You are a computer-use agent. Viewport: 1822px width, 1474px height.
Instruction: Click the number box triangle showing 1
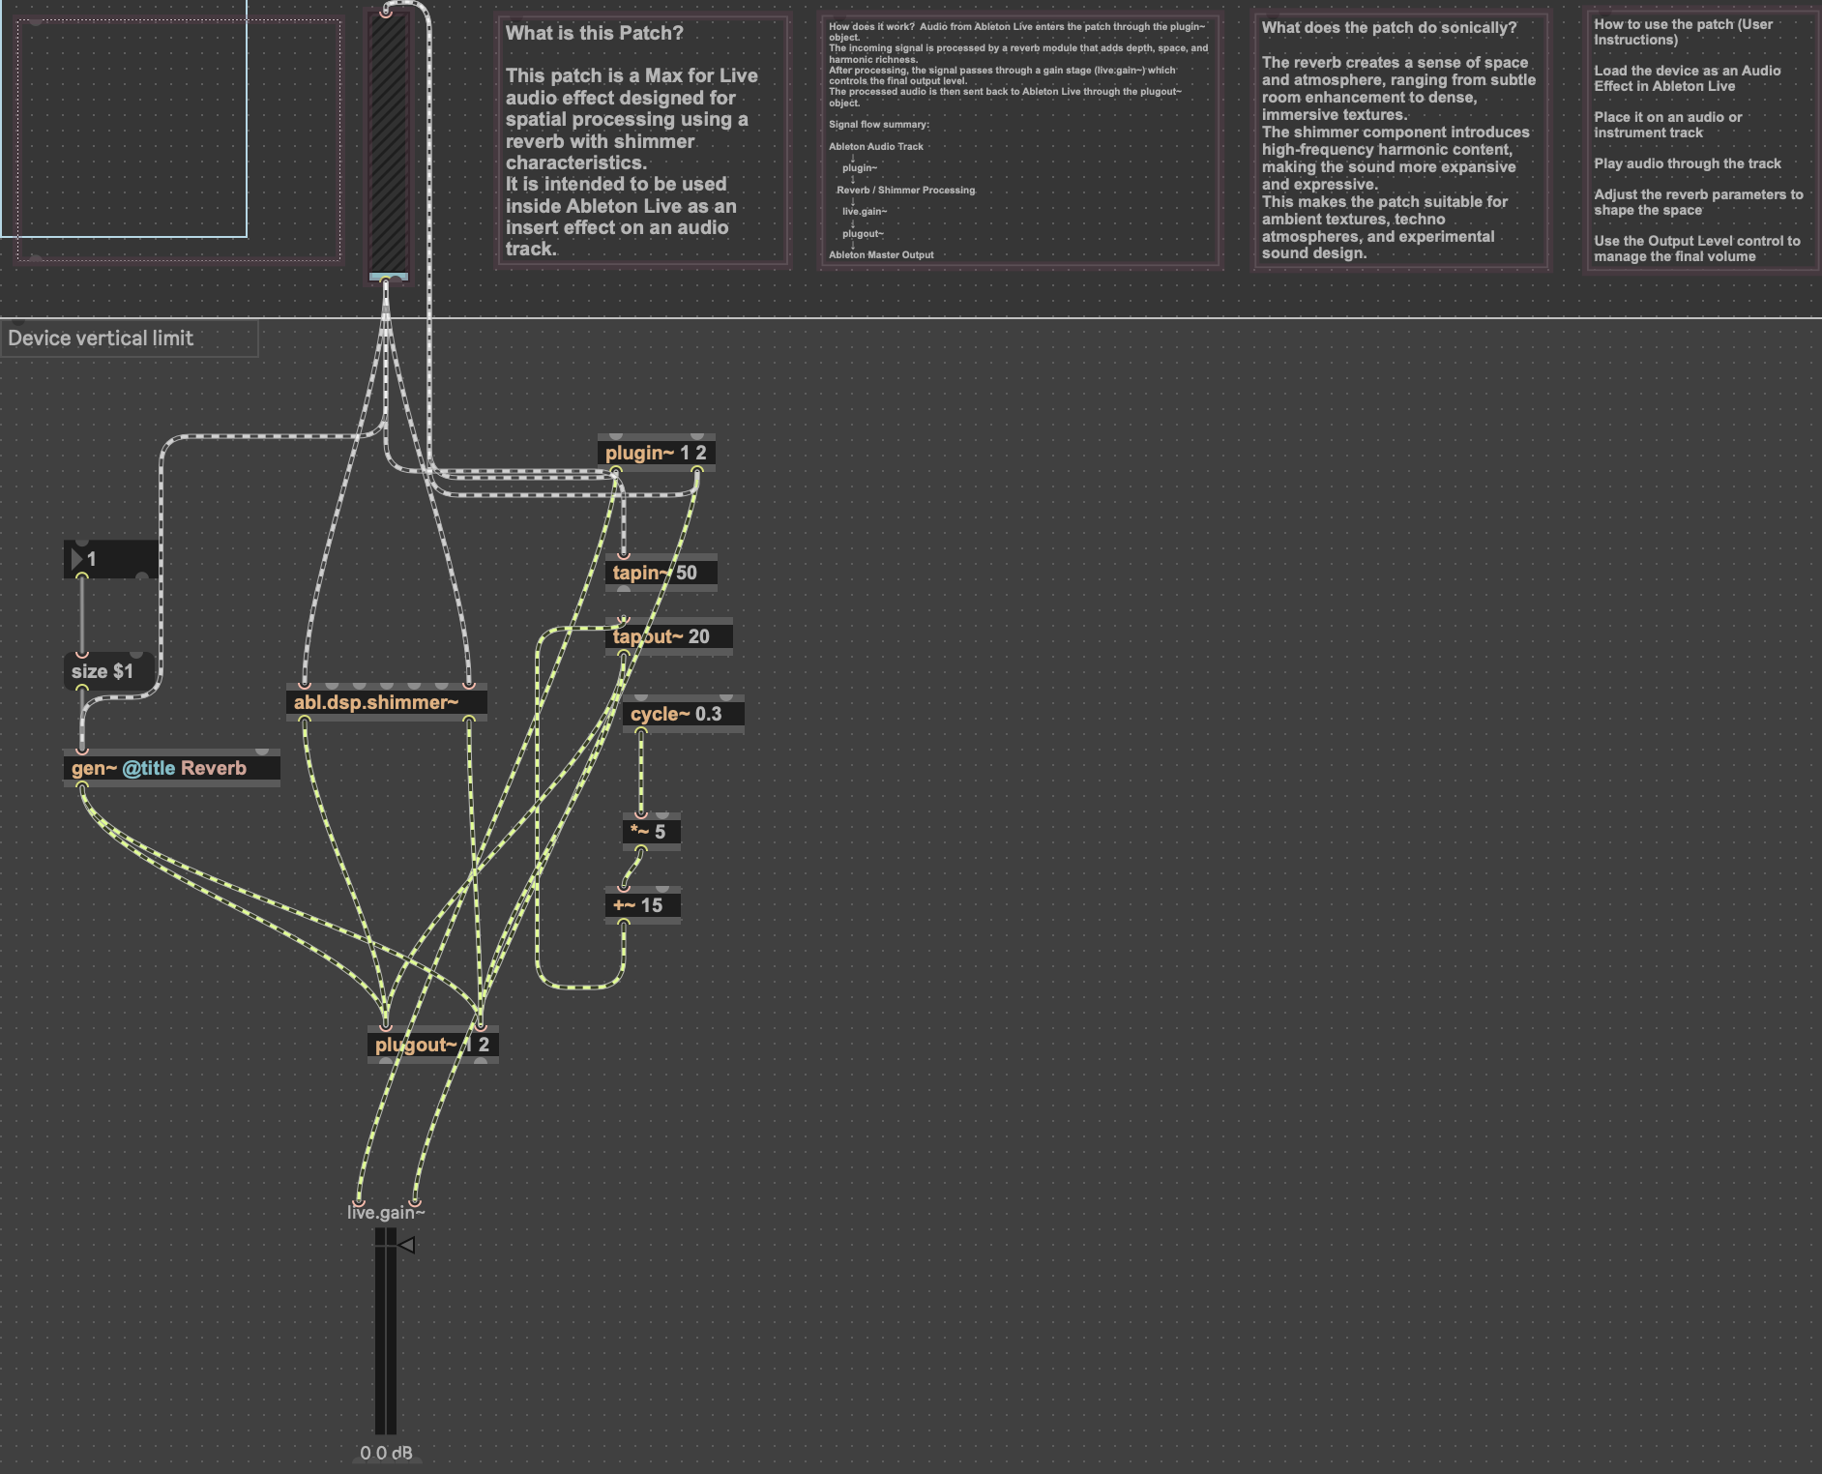[77, 559]
